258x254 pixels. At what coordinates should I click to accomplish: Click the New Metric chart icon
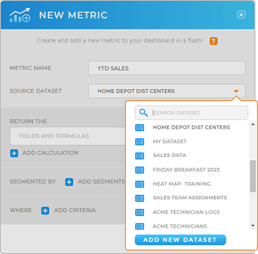(20, 15)
